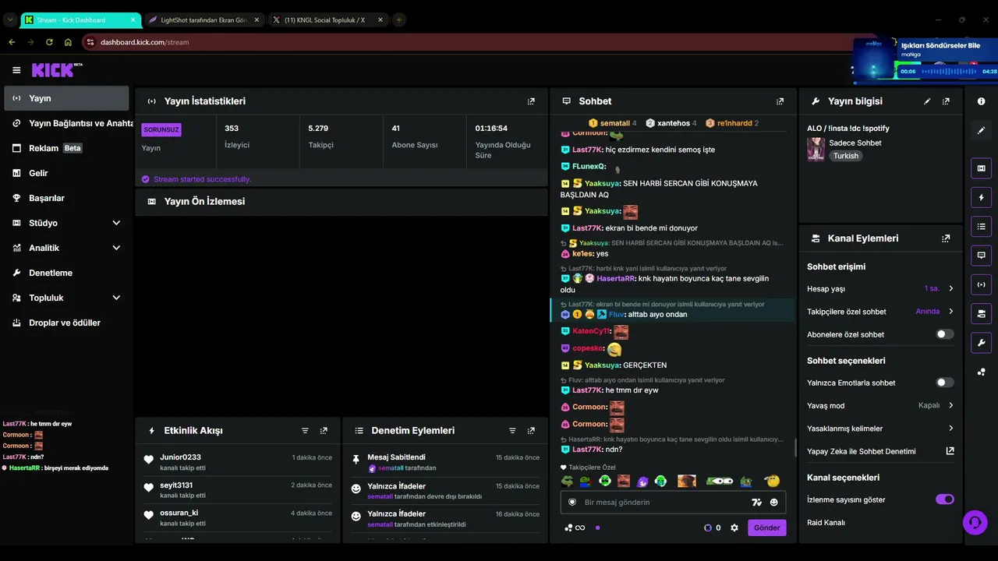Screen dimensions: 998x561
Task: Toggle the channel actions widget in the right rail
Action: (x=981, y=314)
